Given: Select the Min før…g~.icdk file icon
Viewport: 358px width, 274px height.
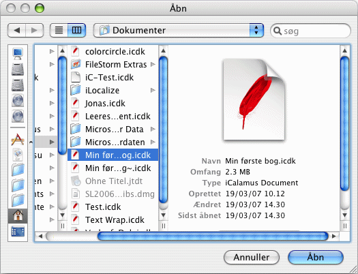Looking at the screenshot, I should click(75, 168).
